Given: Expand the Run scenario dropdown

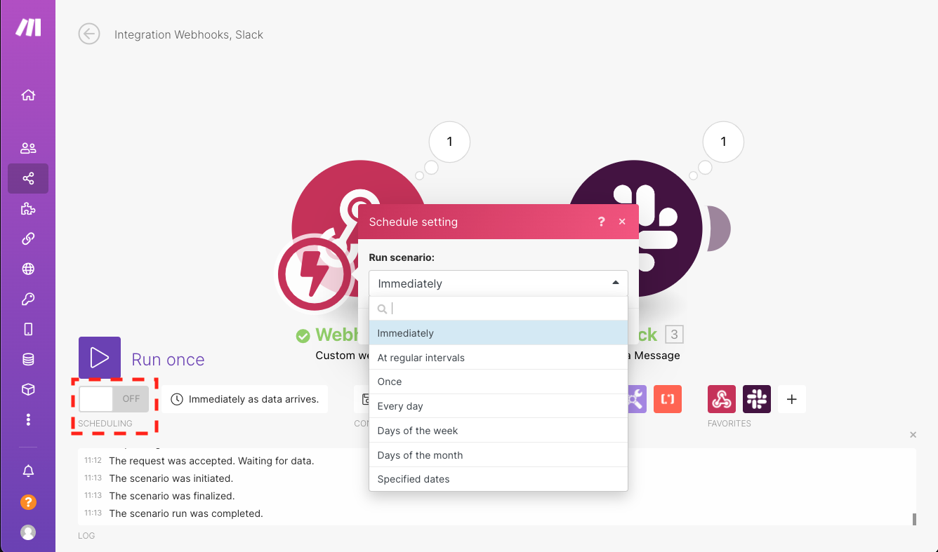Looking at the screenshot, I should coord(498,283).
